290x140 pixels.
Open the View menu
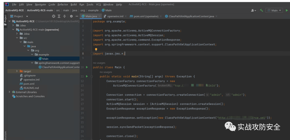(29, 5)
